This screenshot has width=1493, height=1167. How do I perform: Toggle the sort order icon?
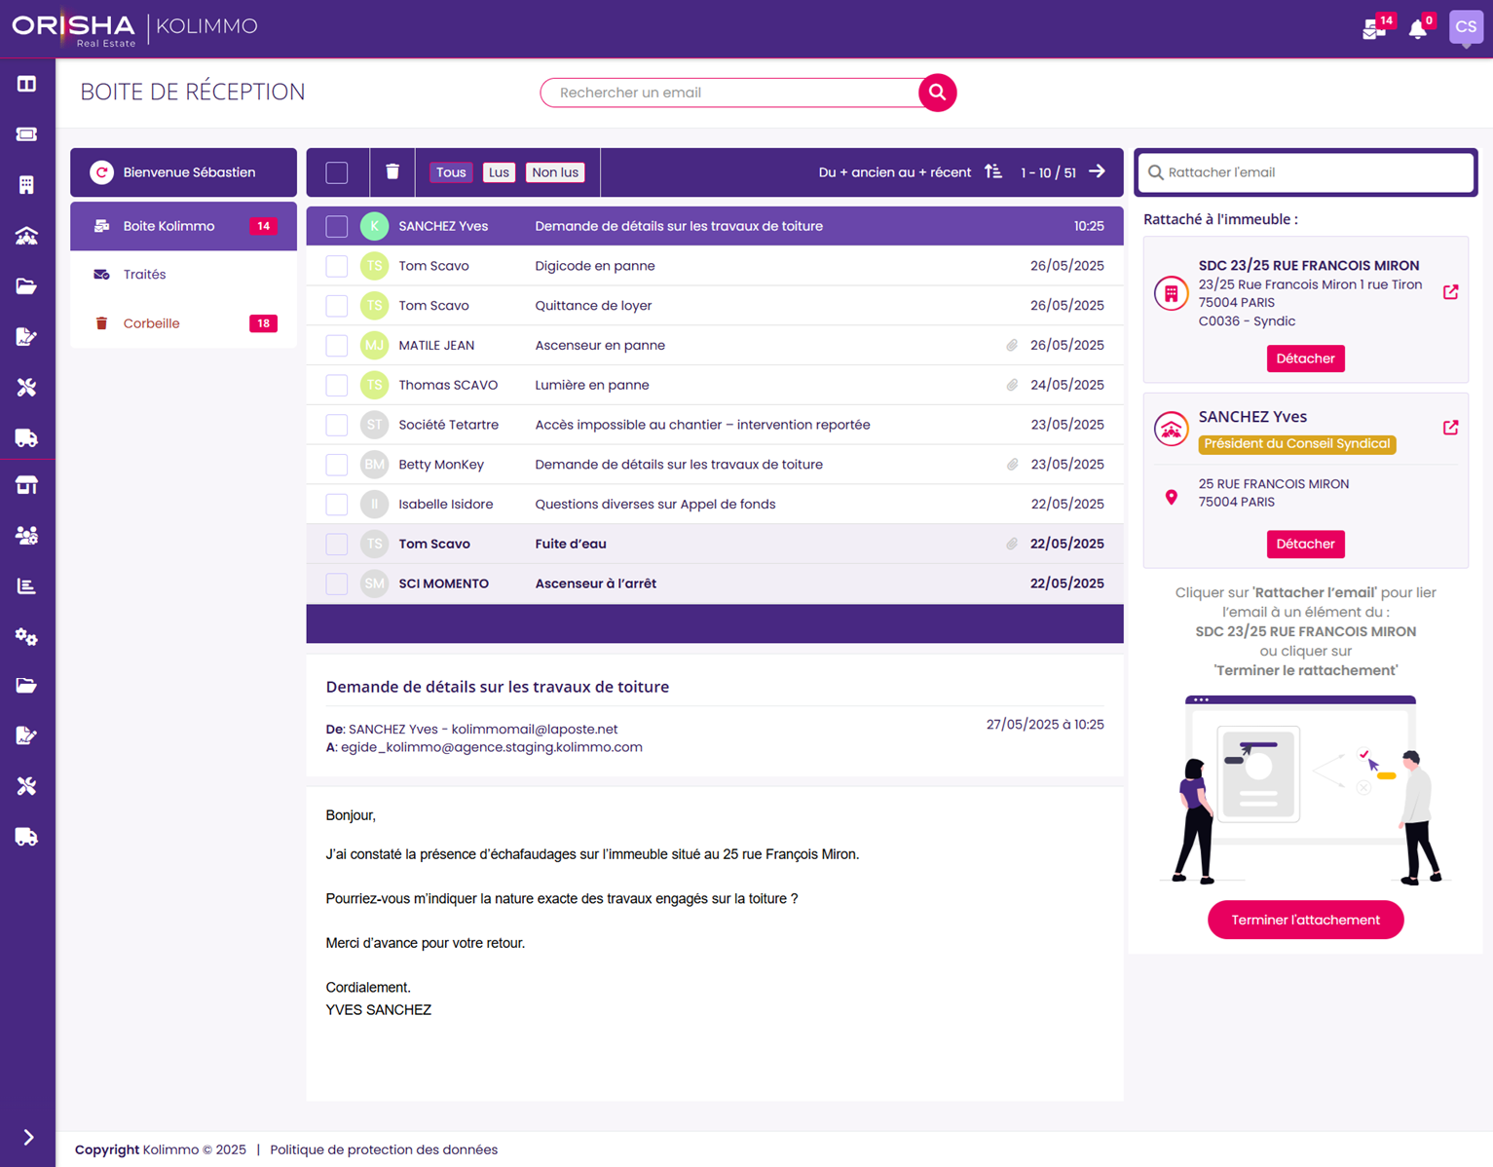[993, 172]
